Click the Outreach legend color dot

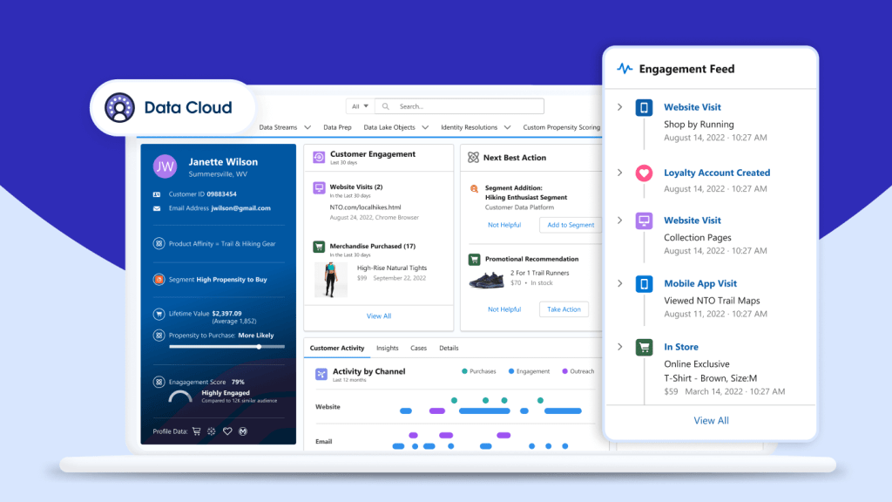pyautogui.click(x=564, y=371)
